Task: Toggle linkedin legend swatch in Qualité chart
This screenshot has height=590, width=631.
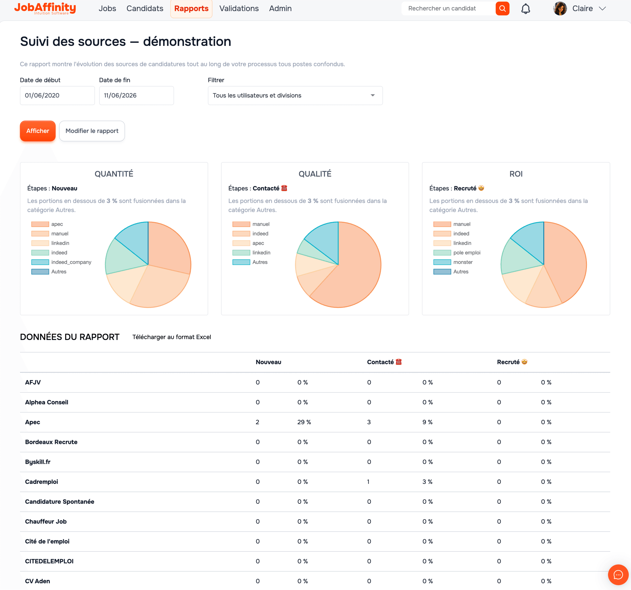Action: coord(241,252)
